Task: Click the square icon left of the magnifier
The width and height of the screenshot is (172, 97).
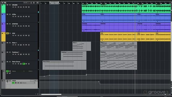Action: click(34, 3)
